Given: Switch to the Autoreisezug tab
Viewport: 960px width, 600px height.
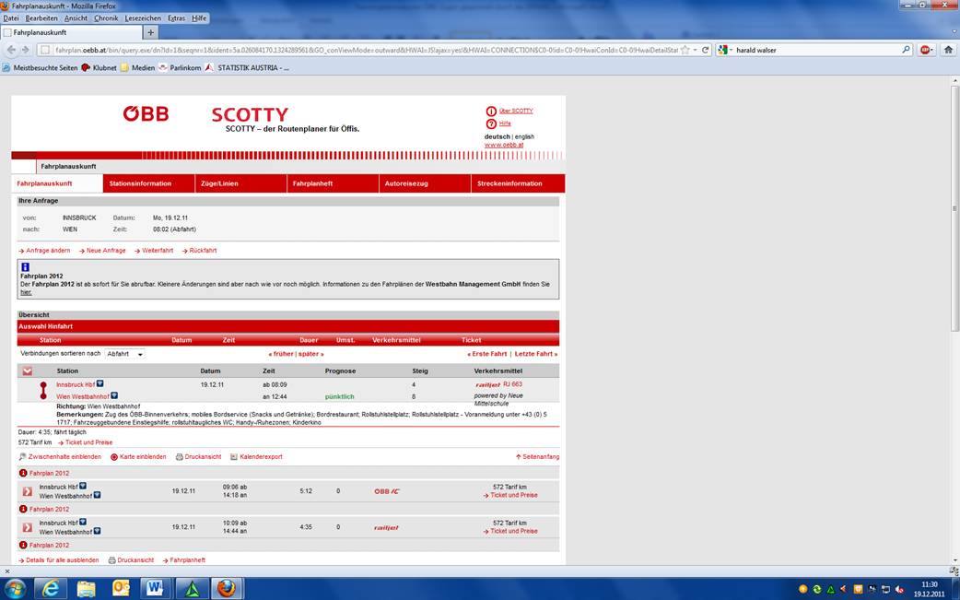Looking at the screenshot, I should click(406, 183).
